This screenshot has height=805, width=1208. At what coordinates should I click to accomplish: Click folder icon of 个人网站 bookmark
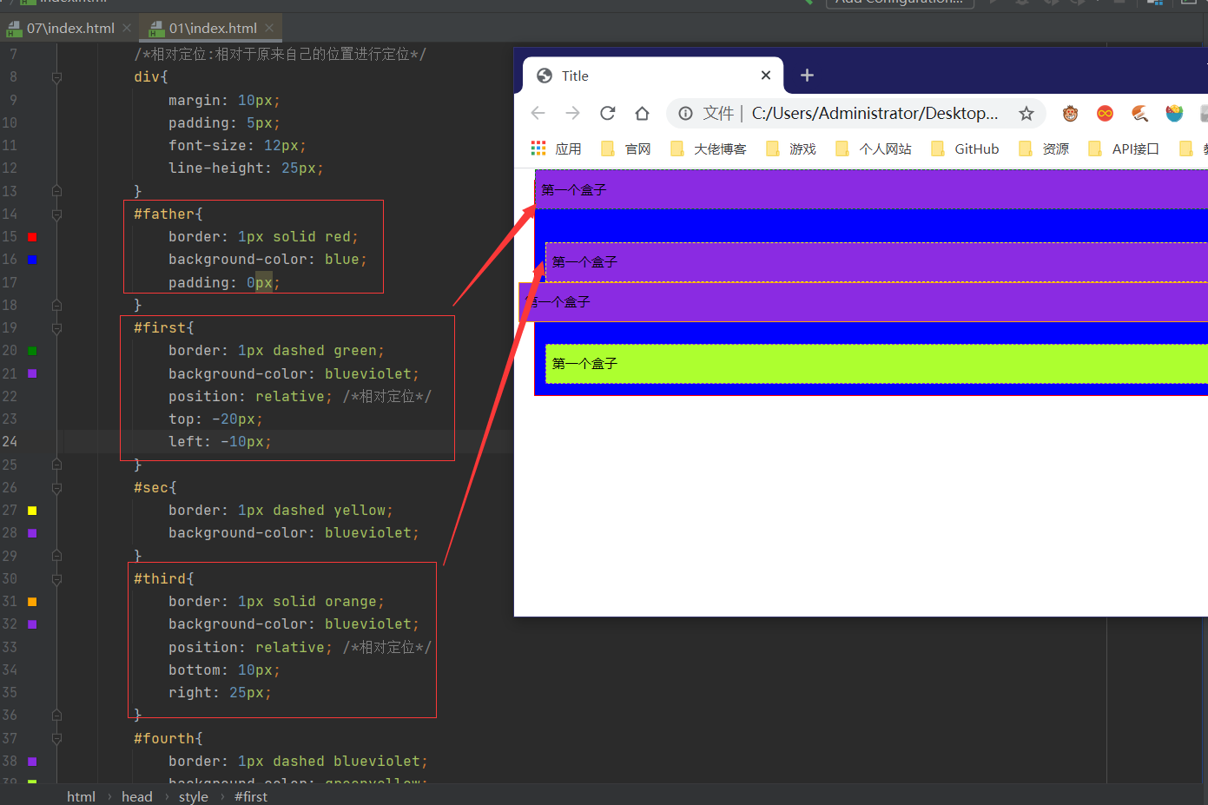tap(842, 148)
